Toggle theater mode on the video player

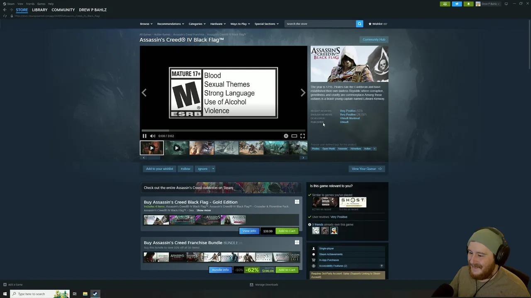point(294,136)
